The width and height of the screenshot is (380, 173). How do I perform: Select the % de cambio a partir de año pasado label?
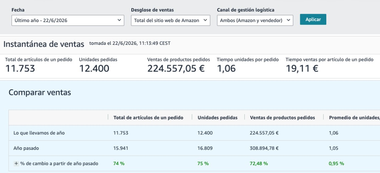tap(59, 164)
